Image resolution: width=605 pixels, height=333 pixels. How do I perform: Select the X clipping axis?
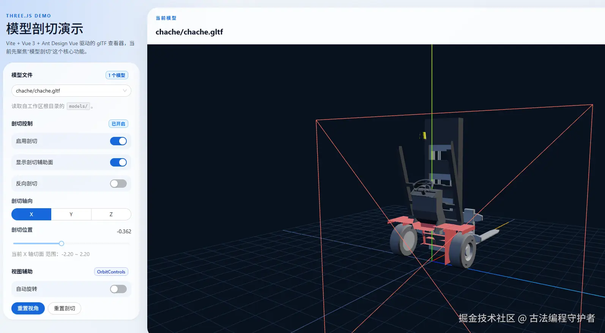point(32,214)
